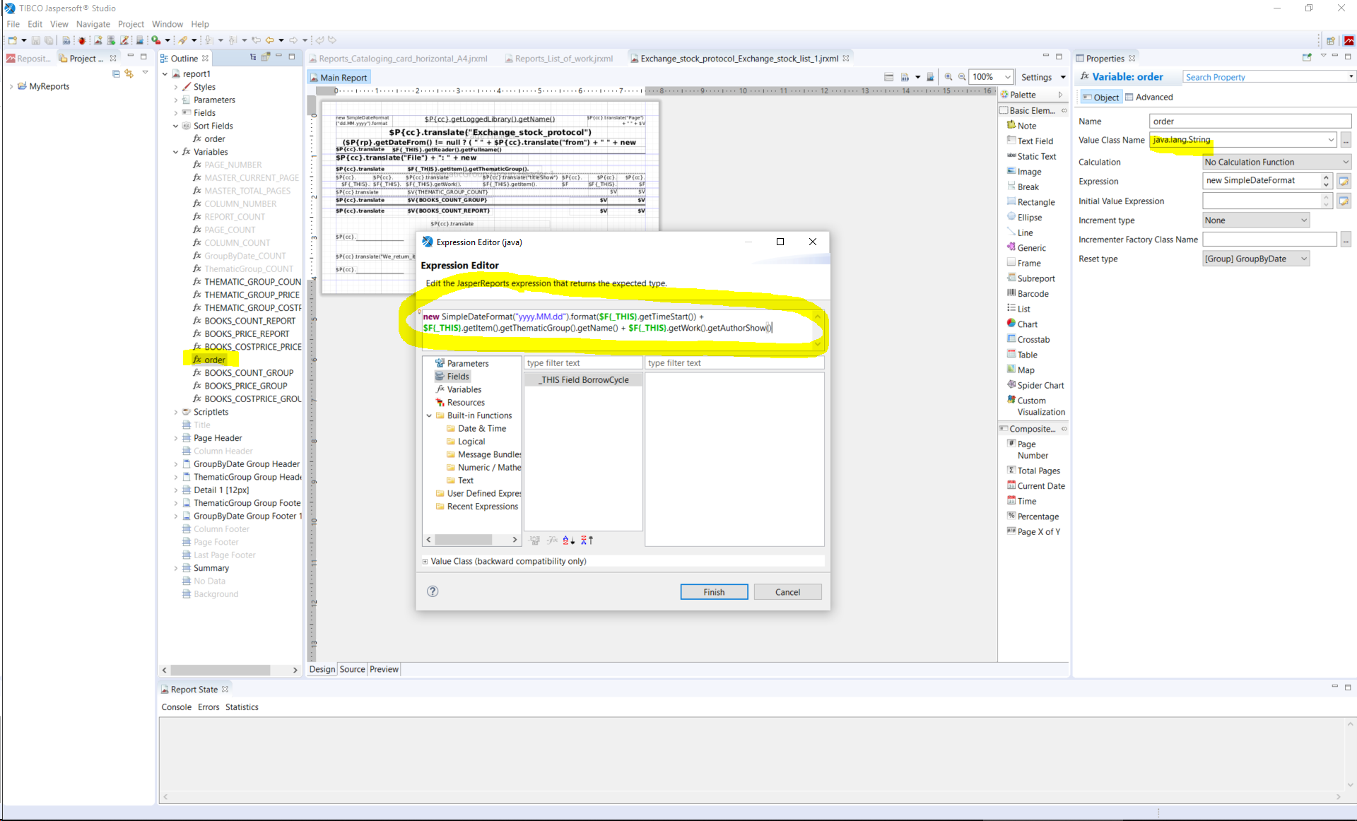The width and height of the screenshot is (1357, 821).
Task: Click the zoom out magnifier icon
Action: point(962,77)
